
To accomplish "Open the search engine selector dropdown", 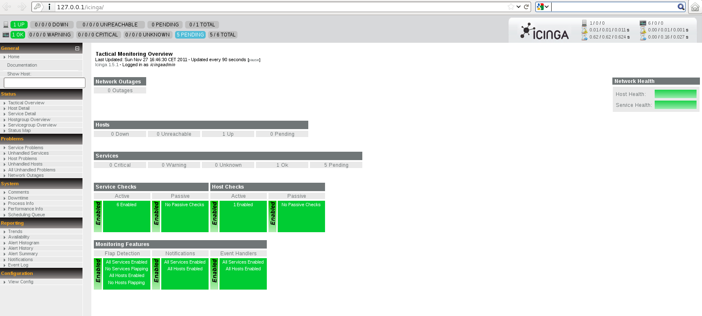I will coord(543,7).
